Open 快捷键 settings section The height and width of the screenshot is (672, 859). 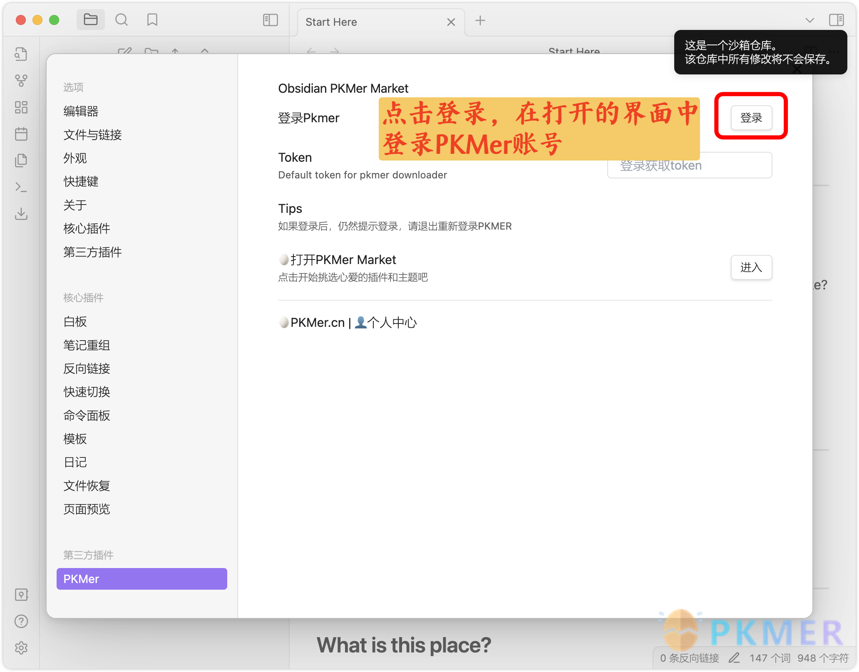142,181
